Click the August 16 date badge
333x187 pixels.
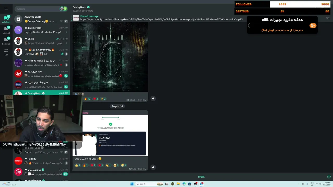(117, 106)
